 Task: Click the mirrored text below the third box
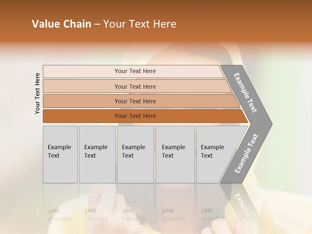(x=134, y=215)
